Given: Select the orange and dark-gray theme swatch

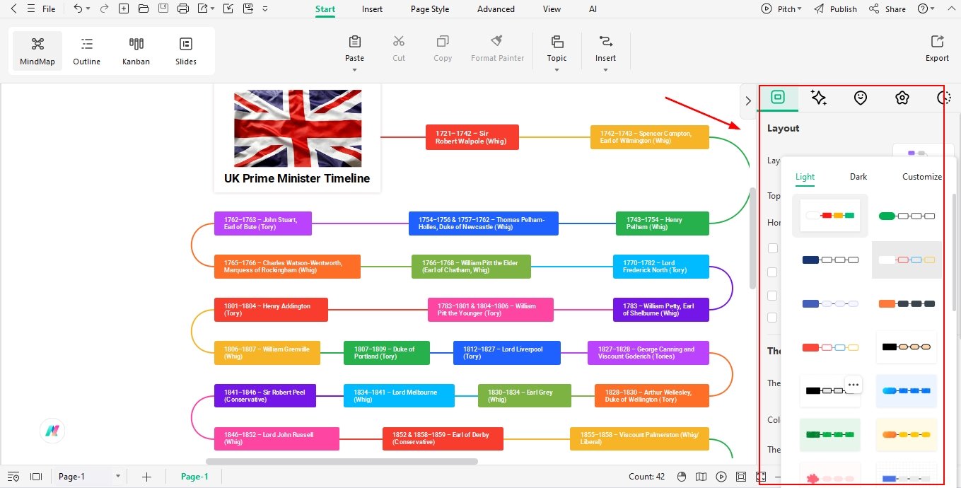Looking at the screenshot, I should coord(907,303).
